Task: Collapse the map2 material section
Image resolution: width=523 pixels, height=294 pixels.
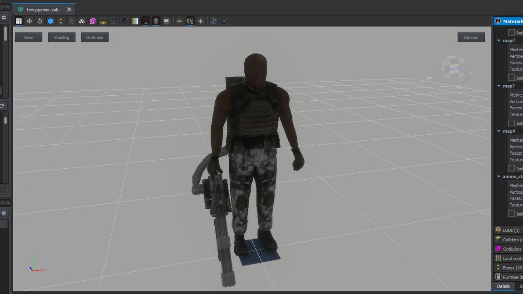Action: point(498,41)
